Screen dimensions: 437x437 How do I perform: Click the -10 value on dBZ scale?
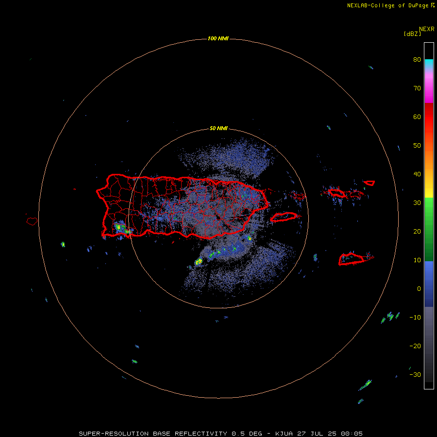tap(415, 318)
